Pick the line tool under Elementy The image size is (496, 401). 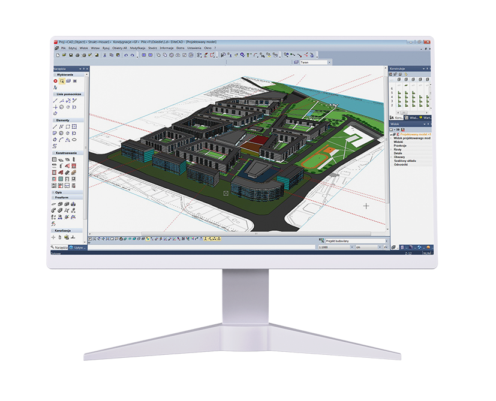55,127
